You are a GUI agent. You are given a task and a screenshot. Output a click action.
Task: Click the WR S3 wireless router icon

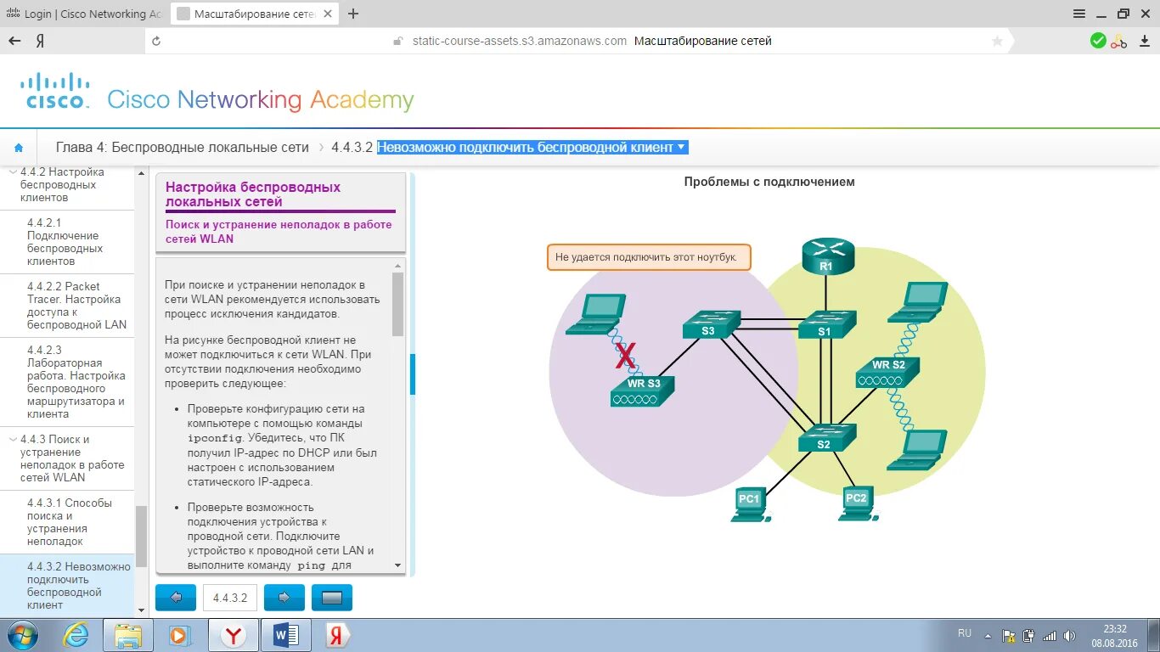click(642, 390)
